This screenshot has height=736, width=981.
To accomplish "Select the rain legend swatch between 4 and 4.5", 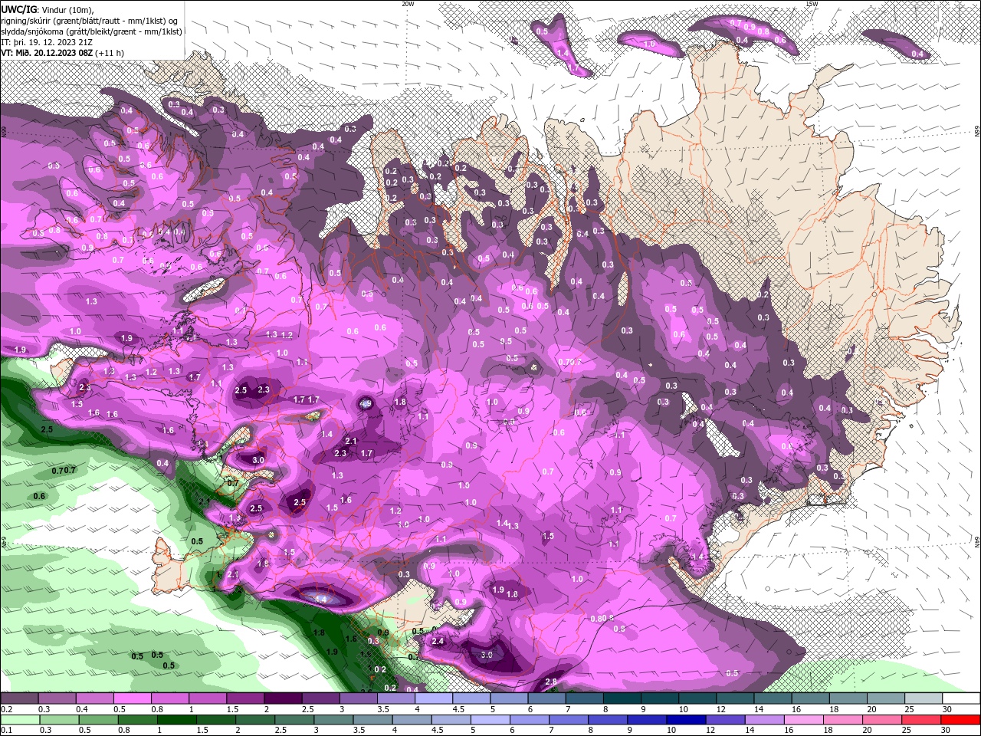I will 412,720.
